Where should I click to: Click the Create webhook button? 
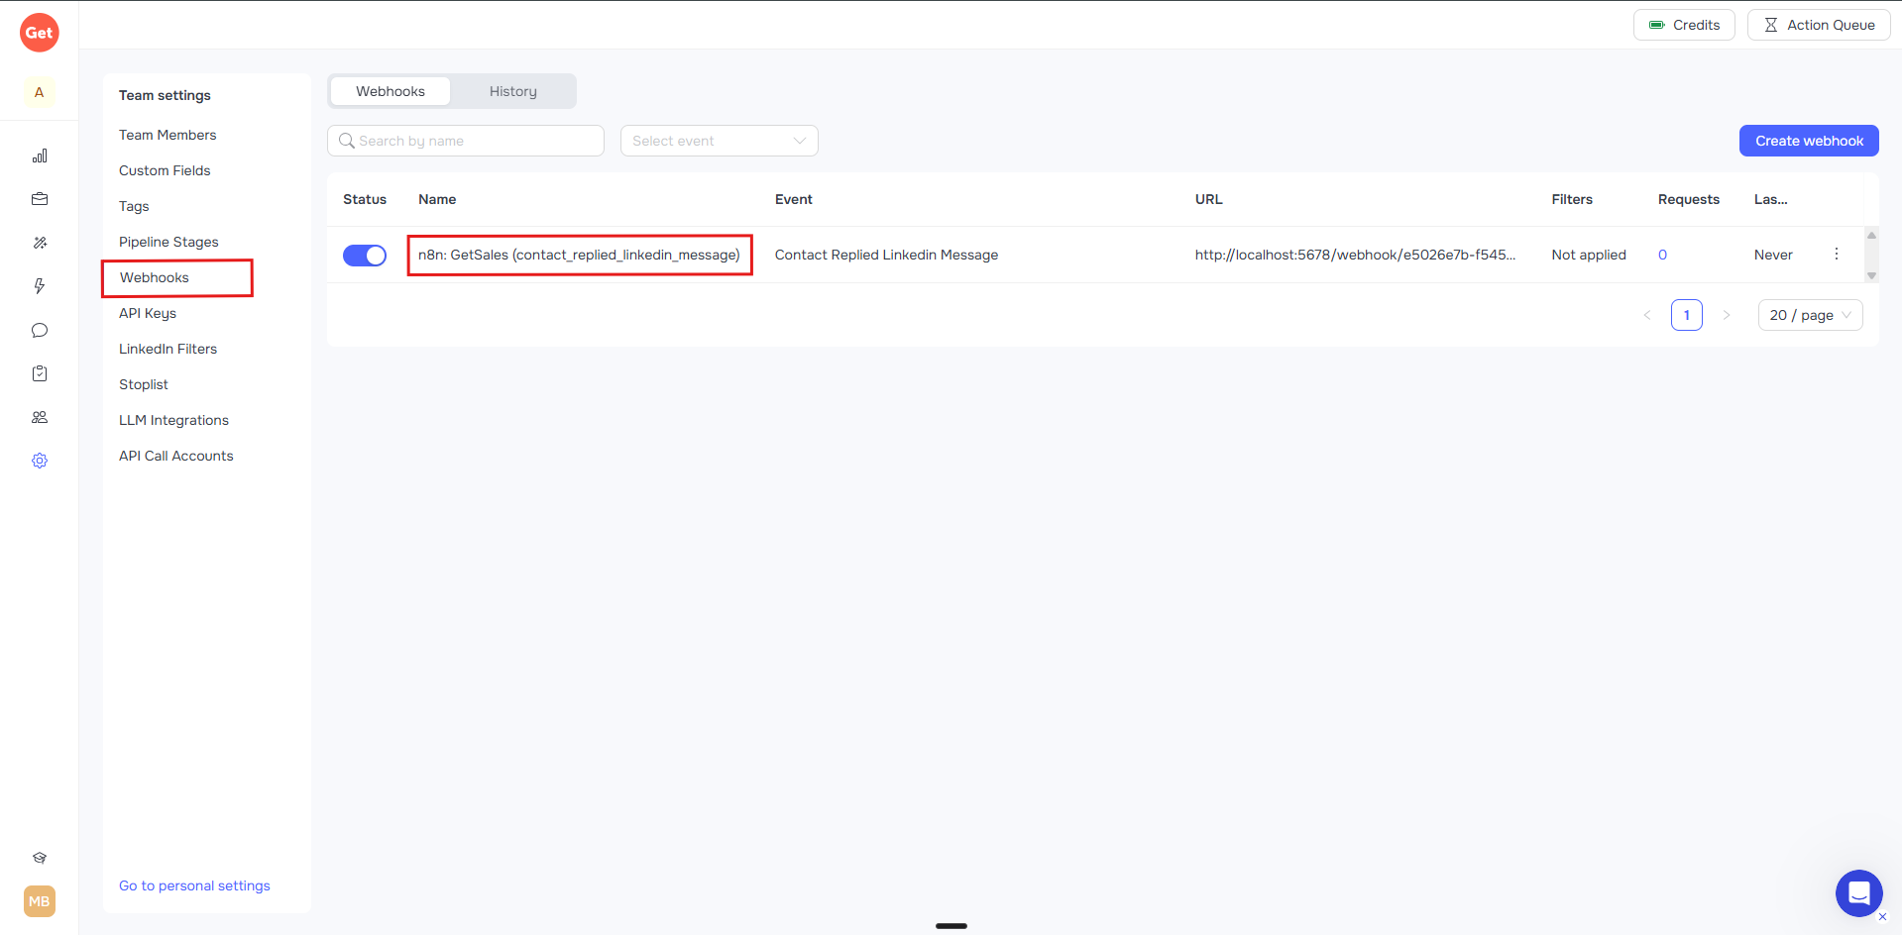(1809, 141)
